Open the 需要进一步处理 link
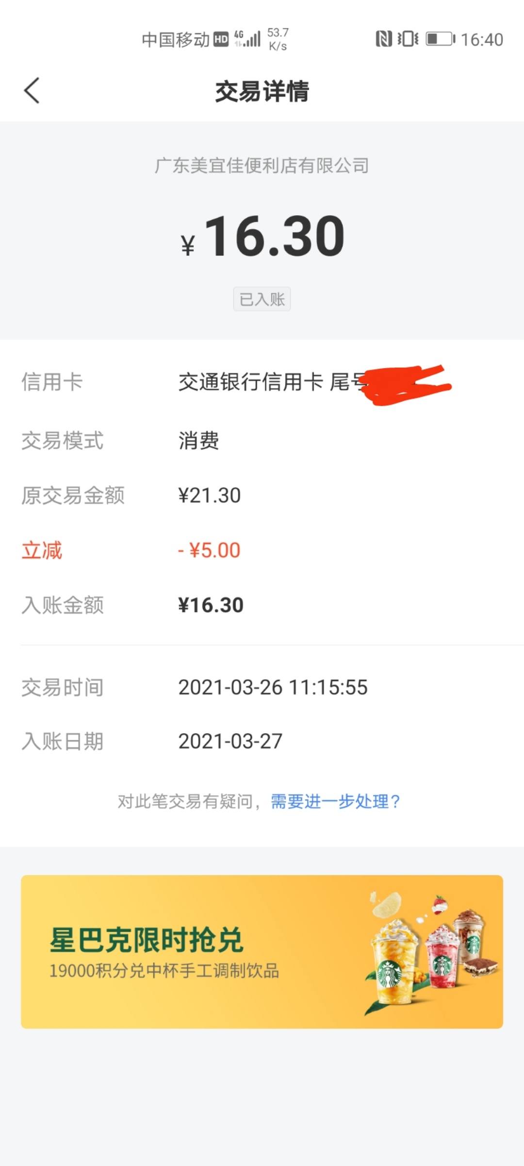 pyautogui.click(x=335, y=801)
